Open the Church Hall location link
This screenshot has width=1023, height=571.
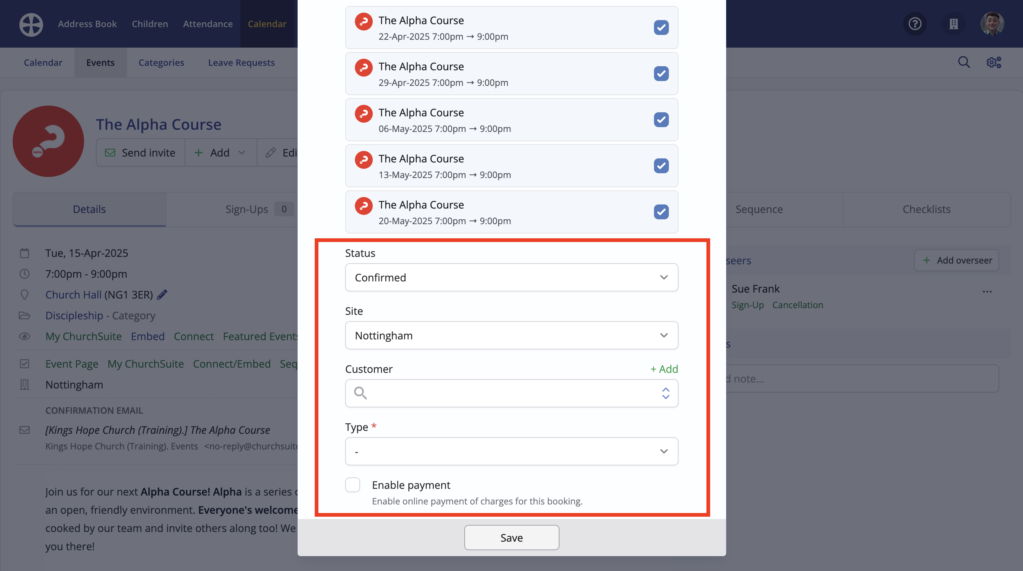click(x=73, y=295)
